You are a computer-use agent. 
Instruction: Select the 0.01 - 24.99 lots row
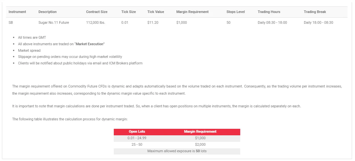click(x=137, y=138)
